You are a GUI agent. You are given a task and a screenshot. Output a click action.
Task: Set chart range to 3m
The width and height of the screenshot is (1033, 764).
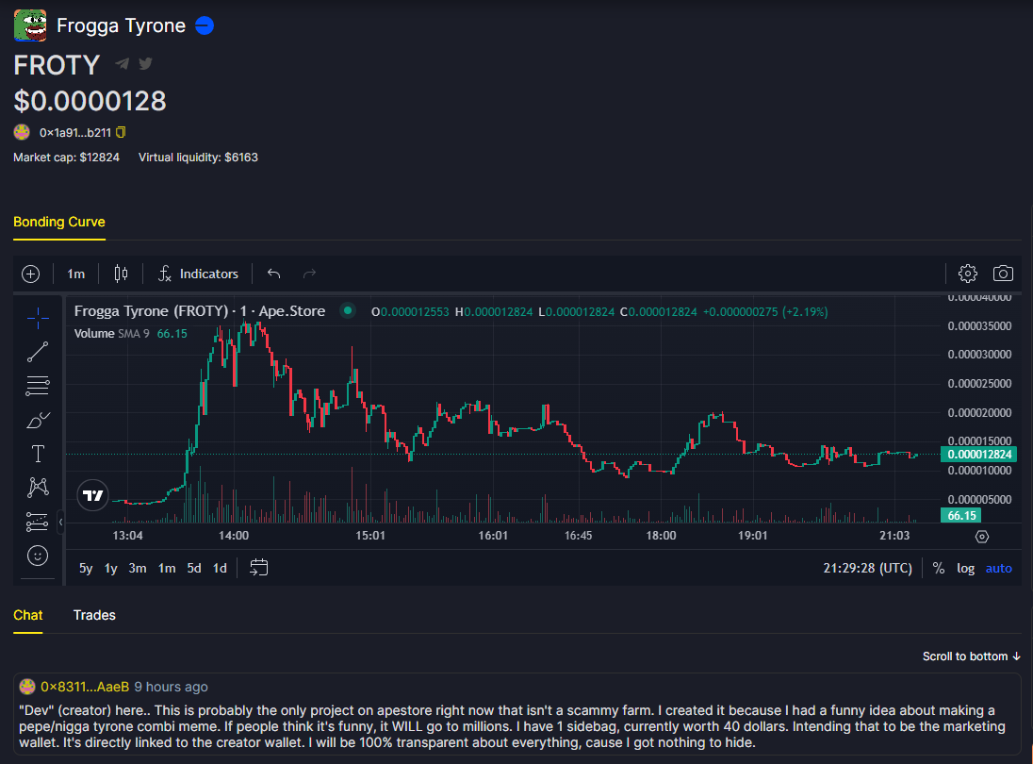pos(138,568)
